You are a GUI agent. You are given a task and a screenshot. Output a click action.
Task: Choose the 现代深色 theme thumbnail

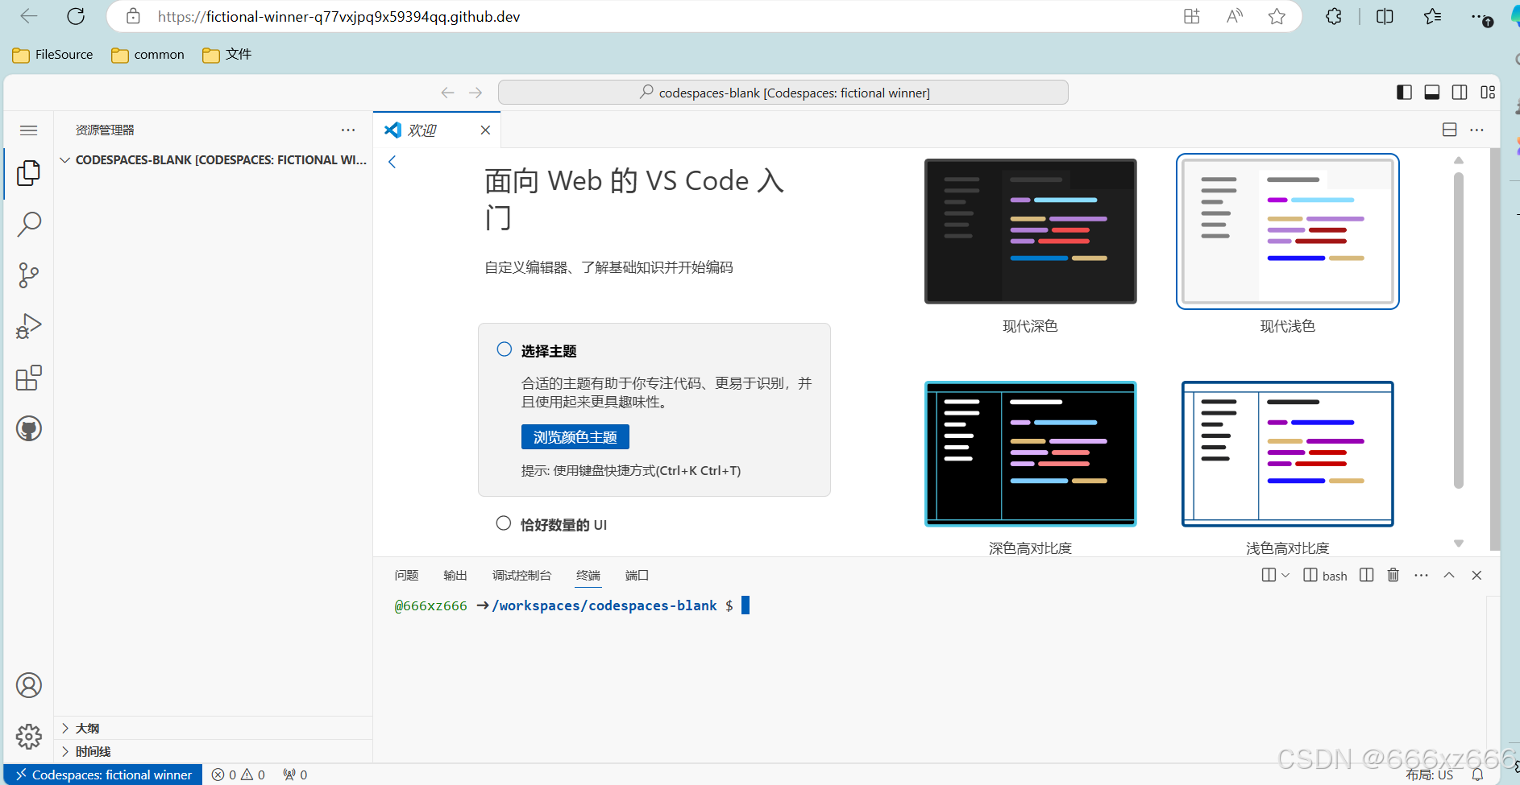(1031, 231)
